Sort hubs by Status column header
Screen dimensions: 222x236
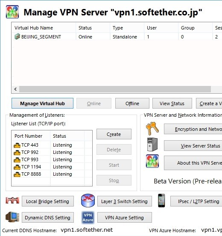tap(93, 28)
